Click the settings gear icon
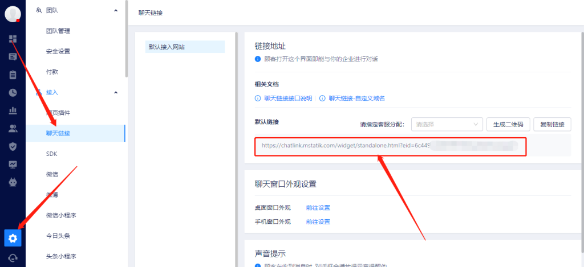 point(13,238)
